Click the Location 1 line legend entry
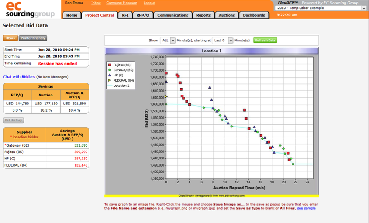The height and width of the screenshot is (223, 369). tap(118, 86)
